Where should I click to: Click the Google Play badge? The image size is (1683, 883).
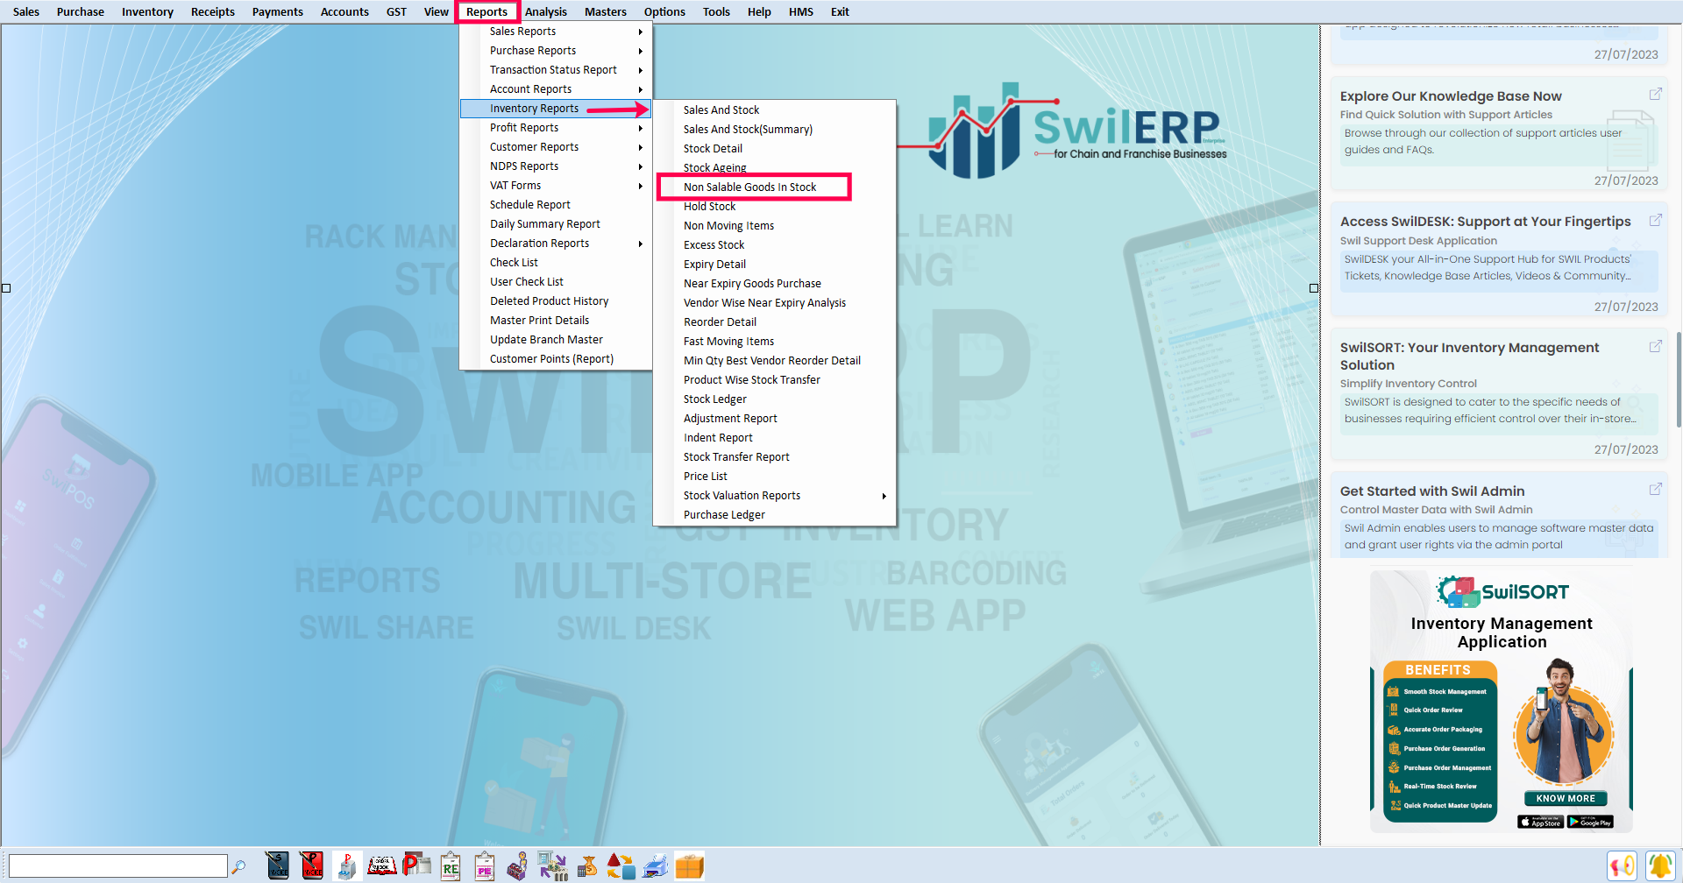pos(1590,822)
